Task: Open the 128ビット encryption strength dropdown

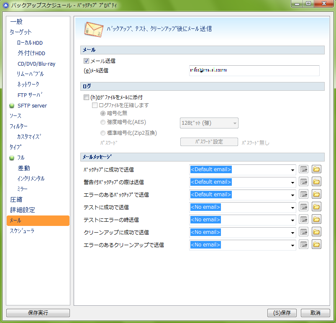Action: click(235, 123)
